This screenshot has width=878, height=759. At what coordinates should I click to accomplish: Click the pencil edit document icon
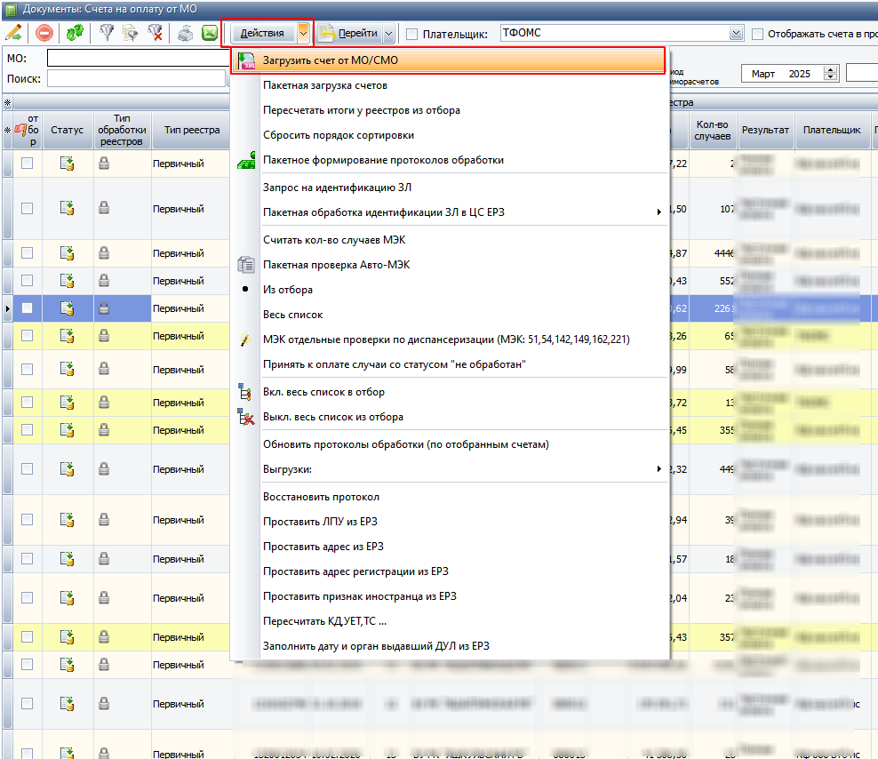click(13, 33)
